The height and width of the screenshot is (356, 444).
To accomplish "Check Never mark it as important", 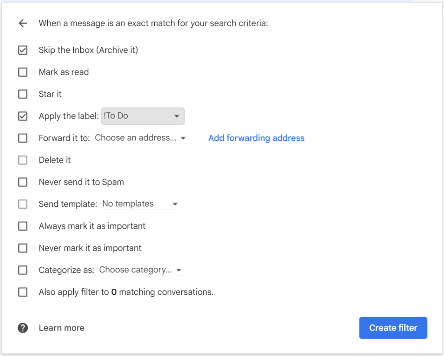I will pos(23,248).
